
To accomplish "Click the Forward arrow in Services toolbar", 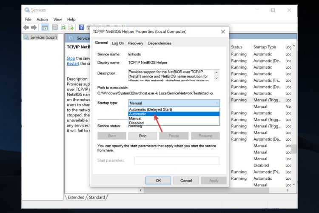I will tap(34, 28).
